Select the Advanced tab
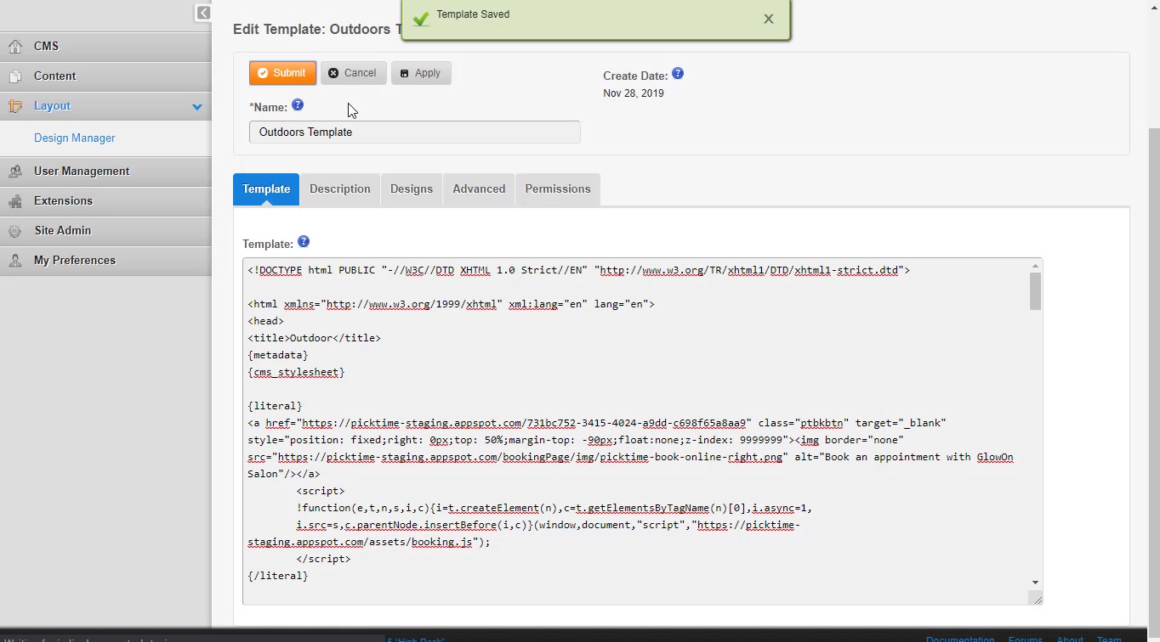Image resolution: width=1160 pixels, height=642 pixels. [479, 189]
